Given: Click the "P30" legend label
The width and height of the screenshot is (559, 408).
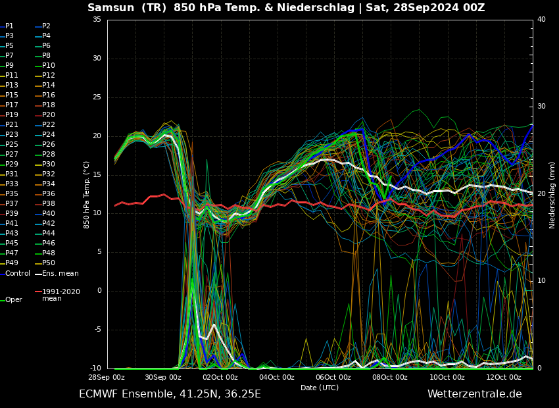Looking at the screenshot, I should click(x=49, y=164).
